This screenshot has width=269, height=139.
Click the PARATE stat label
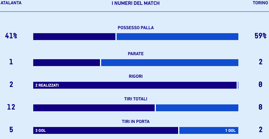tap(136, 54)
